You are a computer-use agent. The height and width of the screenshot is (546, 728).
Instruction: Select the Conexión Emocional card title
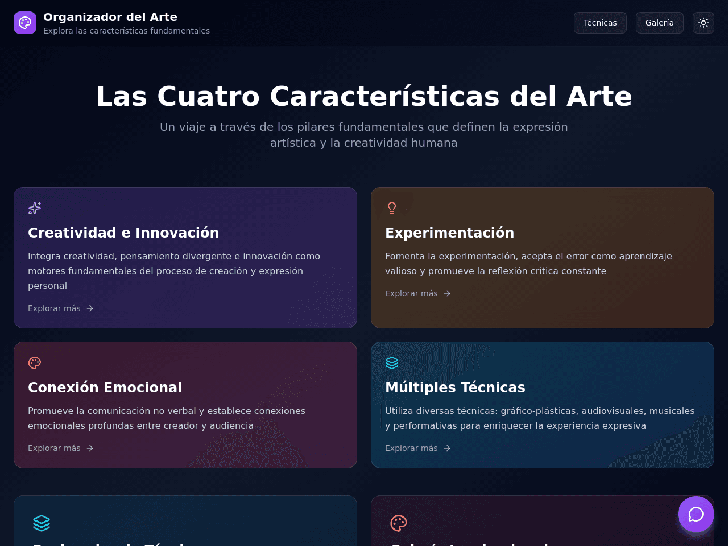click(105, 387)
